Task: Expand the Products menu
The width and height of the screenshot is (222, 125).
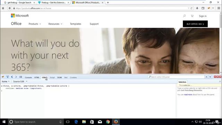Action: coord(35,24)
